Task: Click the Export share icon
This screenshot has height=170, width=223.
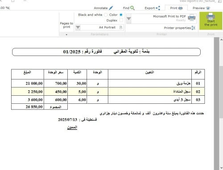Action: tap(158, 8)
